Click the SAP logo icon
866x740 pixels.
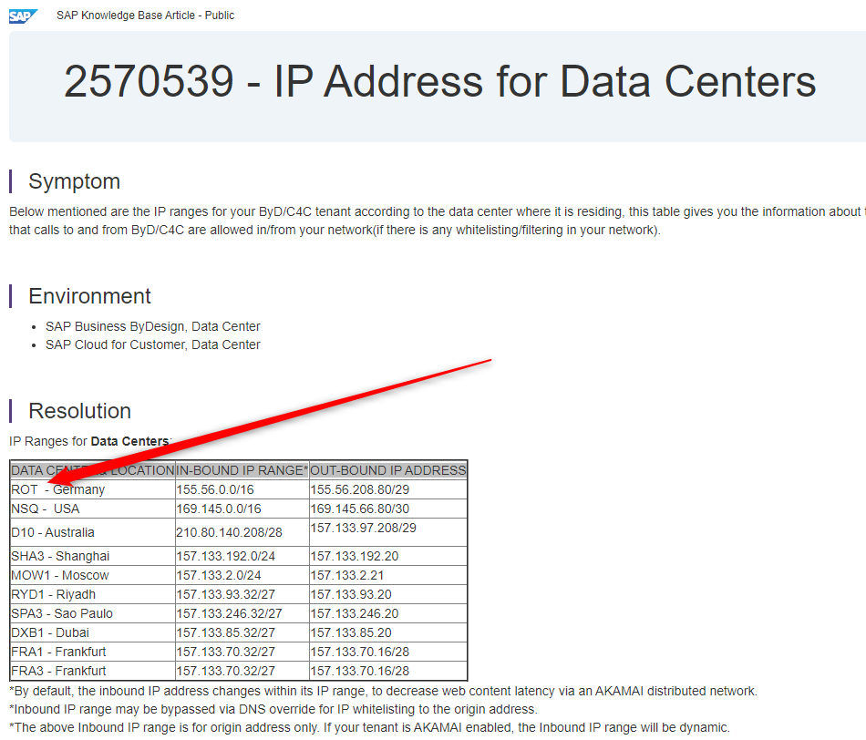point(23,16)
